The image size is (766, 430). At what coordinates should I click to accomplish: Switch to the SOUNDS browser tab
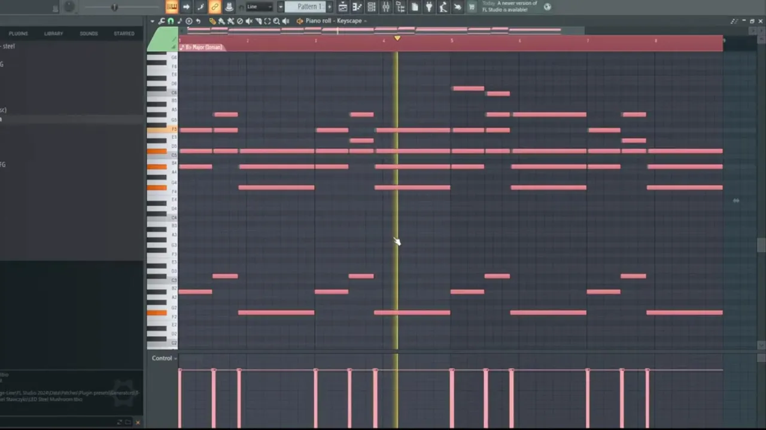click(x=89, y=33)
